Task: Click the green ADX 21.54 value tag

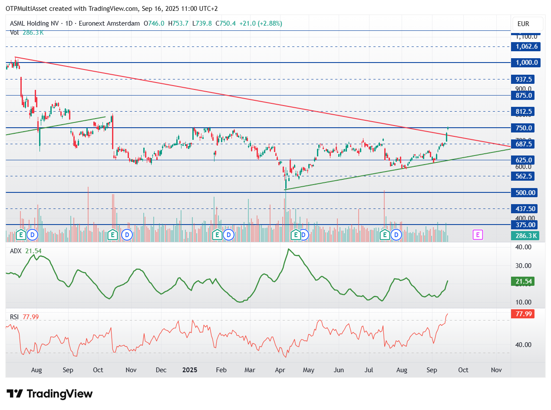Action: [523, 281]
